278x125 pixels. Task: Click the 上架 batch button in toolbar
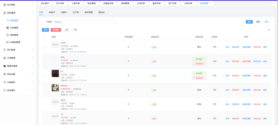[66, 30]
